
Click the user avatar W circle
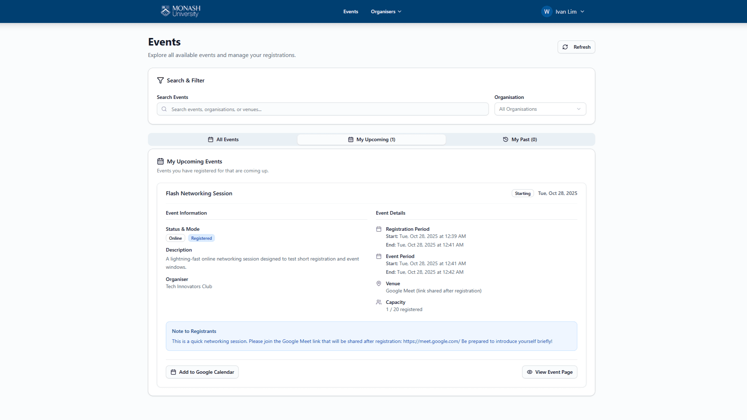coord(547,11)
